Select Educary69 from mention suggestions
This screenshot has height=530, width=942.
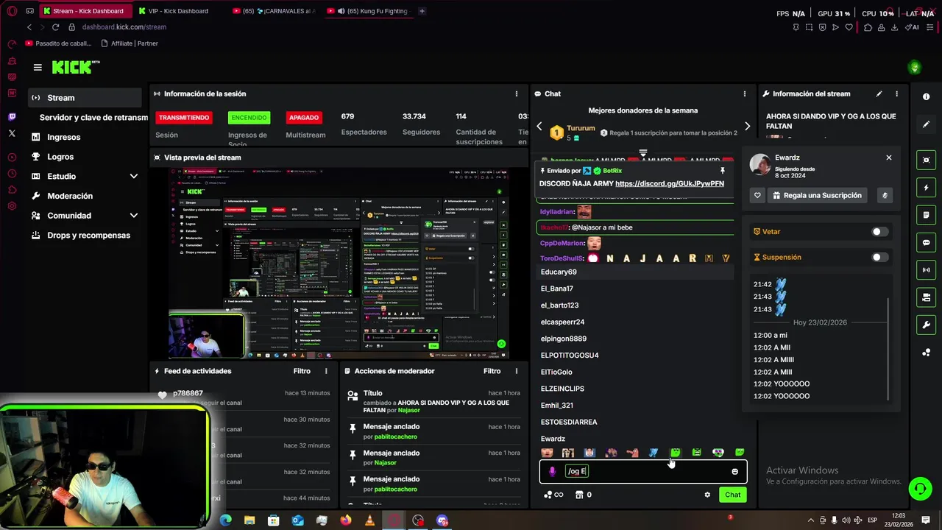(x=559, y=272)
